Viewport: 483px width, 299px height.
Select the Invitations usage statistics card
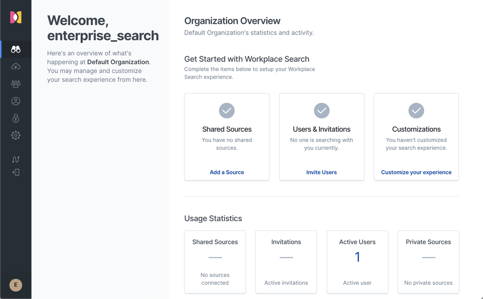(x=286, y=262)
